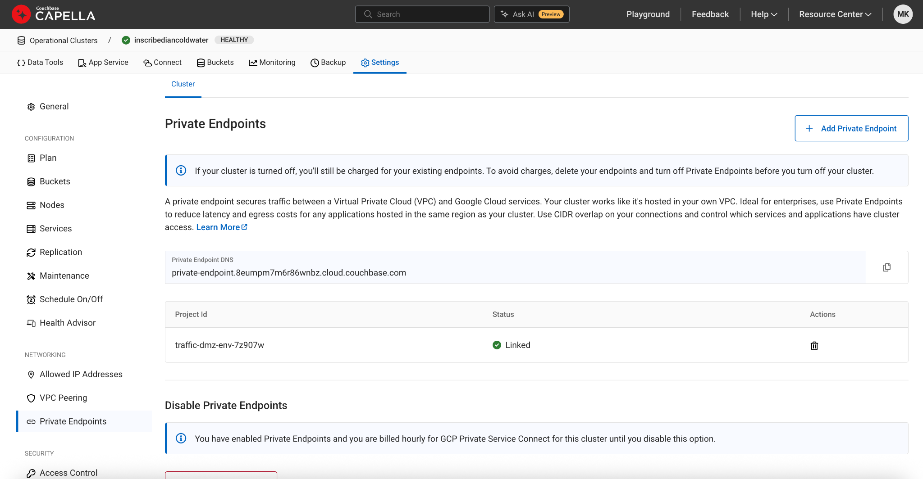Switch to the Monitoring tab
This screenshot has width=923, height=479.
[272, 63]
